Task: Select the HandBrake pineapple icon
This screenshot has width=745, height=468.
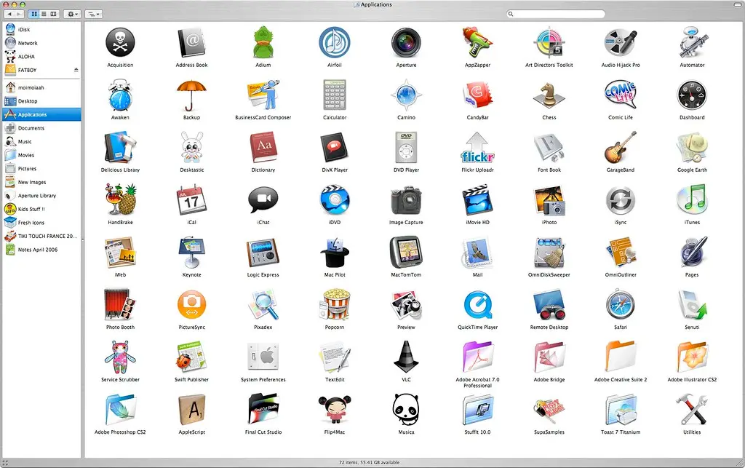Action: (x=120, y=200)
